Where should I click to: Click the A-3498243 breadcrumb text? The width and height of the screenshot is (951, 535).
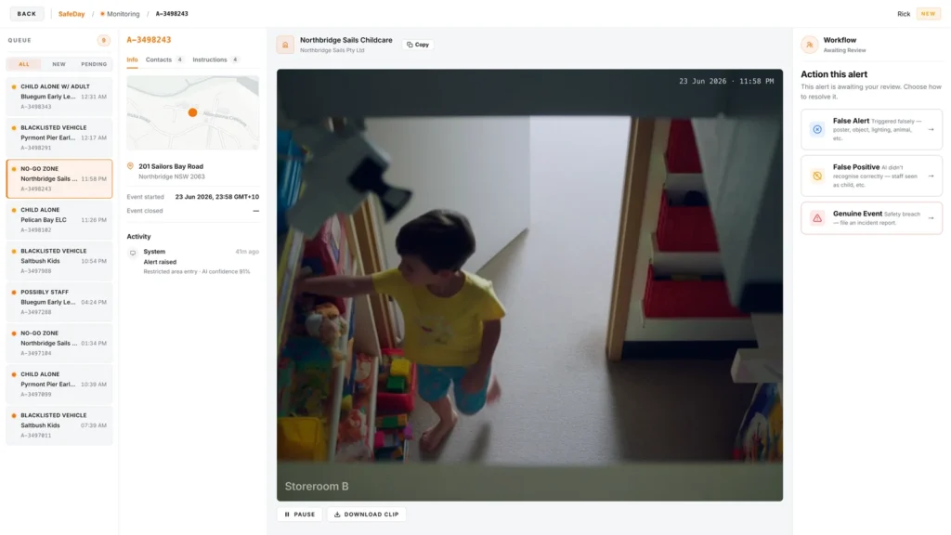coord(172,14)
